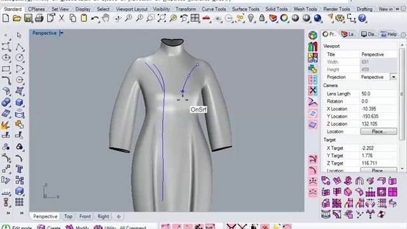The width and height of the screenshot is (407, 229).
Task: Expand the second sidebar column overflow chevron
Action: point(22,213)
